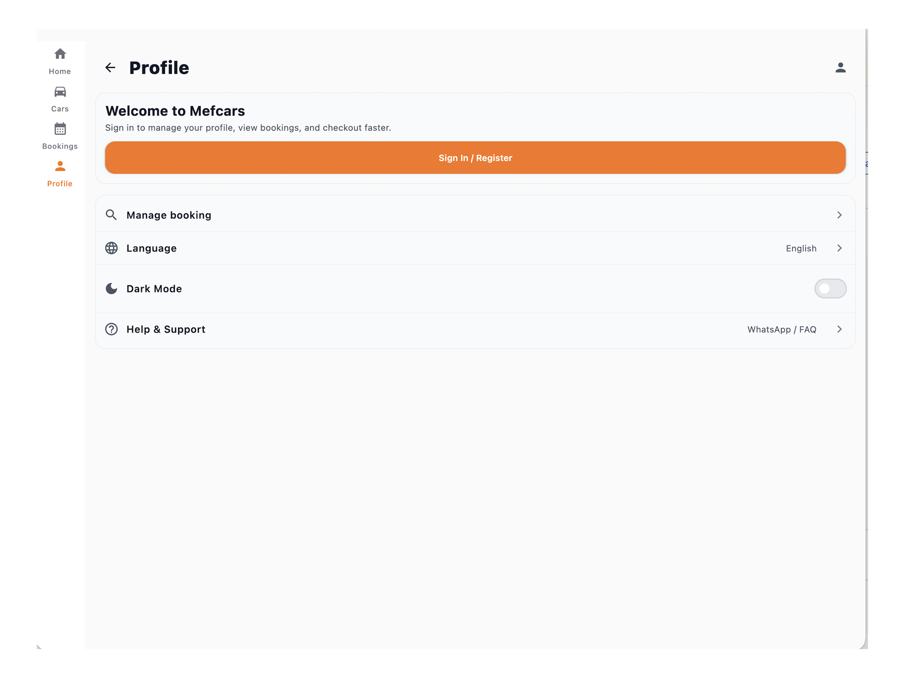
Task: Switch to the Cars label in sidebar
Action: [60, 109]
